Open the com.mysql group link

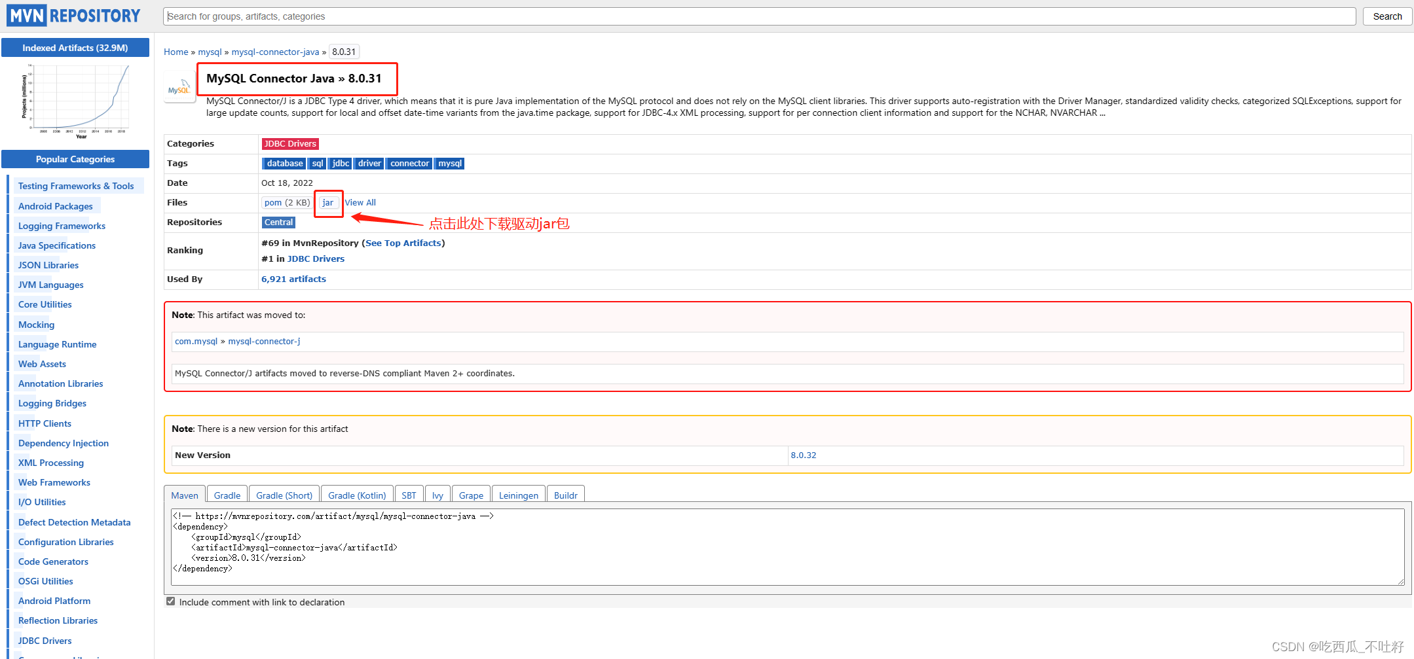point(196,341)
